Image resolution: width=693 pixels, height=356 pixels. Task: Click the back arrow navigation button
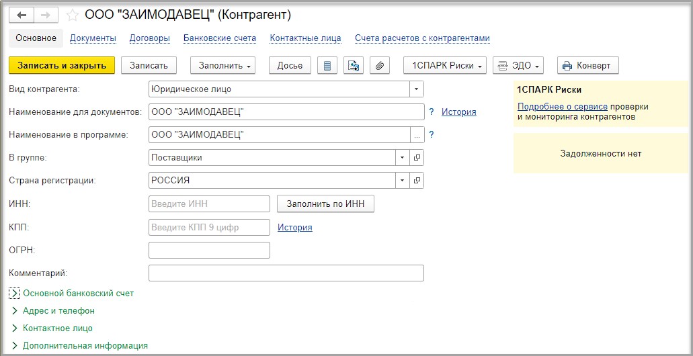tap(22, 15)
